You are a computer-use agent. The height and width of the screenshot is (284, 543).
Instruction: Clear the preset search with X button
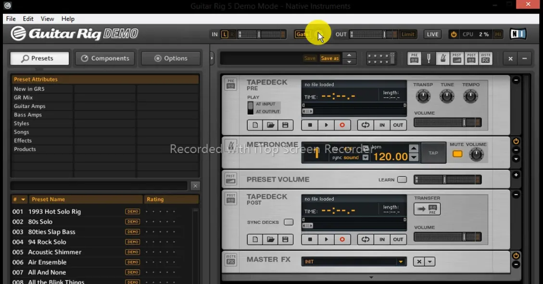(195, 186)
